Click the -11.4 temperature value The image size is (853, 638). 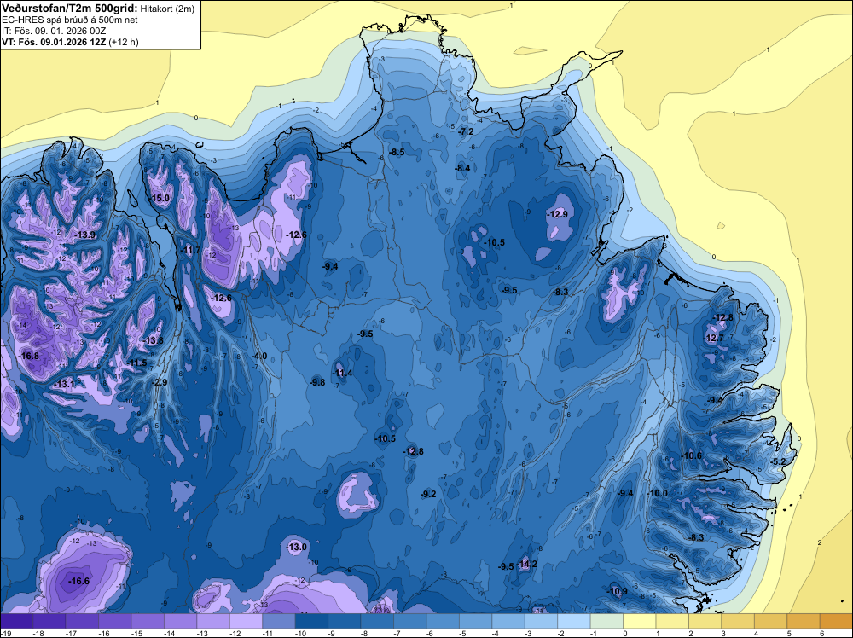pyautogui.click(x=342, y=373)
